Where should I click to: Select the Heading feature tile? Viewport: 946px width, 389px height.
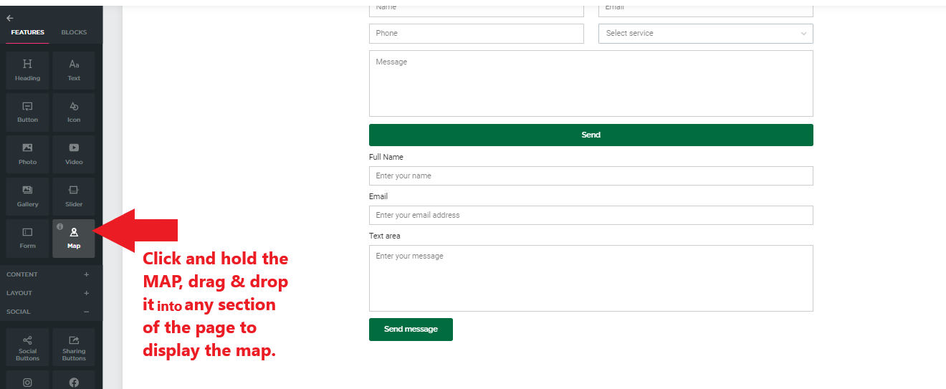tap(27, 70)
